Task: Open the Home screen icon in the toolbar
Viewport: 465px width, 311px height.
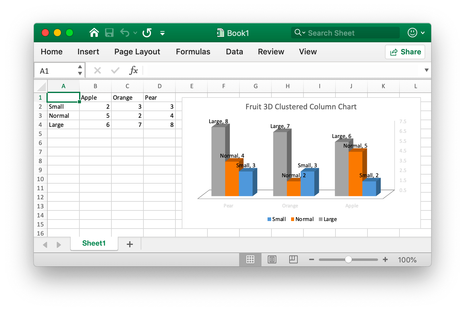Action: point(94,33)
